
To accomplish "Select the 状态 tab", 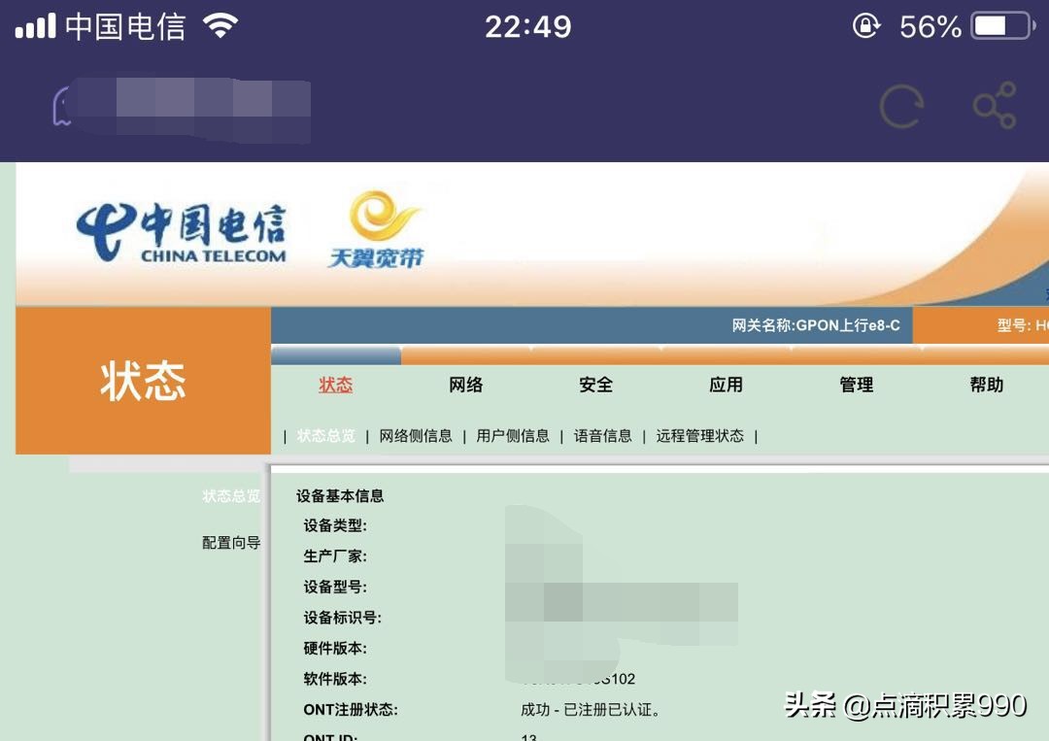I will (335, 385).
